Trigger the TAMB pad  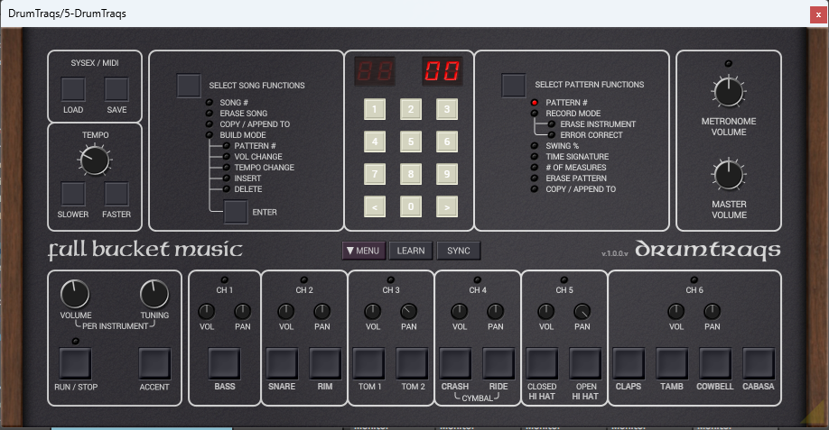(x=672, y=363)
